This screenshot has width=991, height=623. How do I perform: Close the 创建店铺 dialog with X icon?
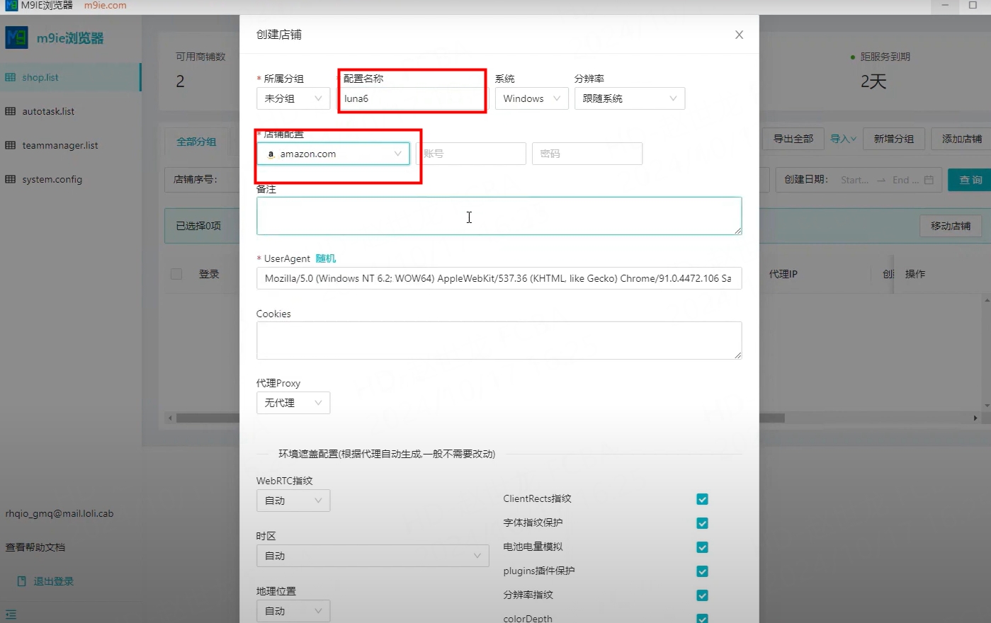tap(739, 35)
